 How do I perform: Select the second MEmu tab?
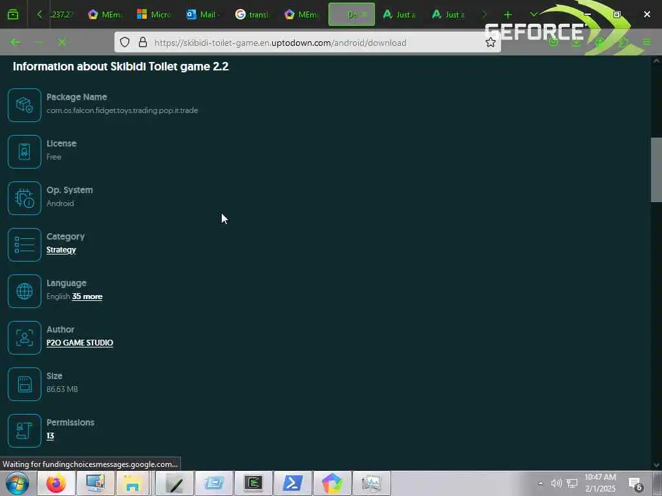click(301, 15)
